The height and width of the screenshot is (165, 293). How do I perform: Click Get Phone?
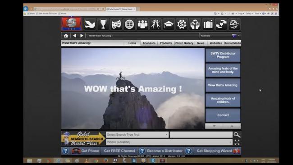[90, 151]
